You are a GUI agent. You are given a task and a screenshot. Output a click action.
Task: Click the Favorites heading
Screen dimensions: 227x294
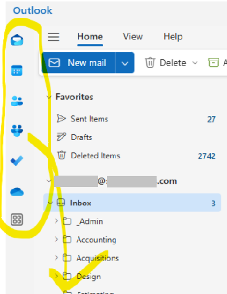[x=74, y=97]
